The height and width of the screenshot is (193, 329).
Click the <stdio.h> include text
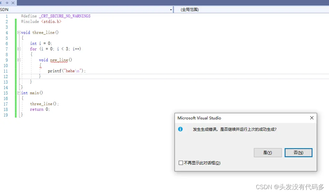(51, 22)
